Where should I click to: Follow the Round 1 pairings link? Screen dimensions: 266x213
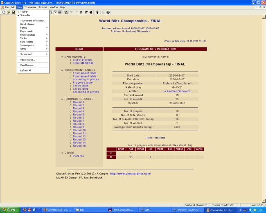(79, 102)
